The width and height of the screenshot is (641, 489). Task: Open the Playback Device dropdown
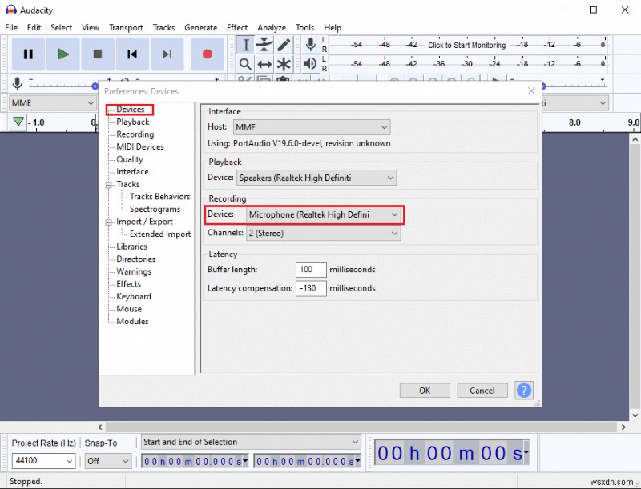click(x=316, y=178)
